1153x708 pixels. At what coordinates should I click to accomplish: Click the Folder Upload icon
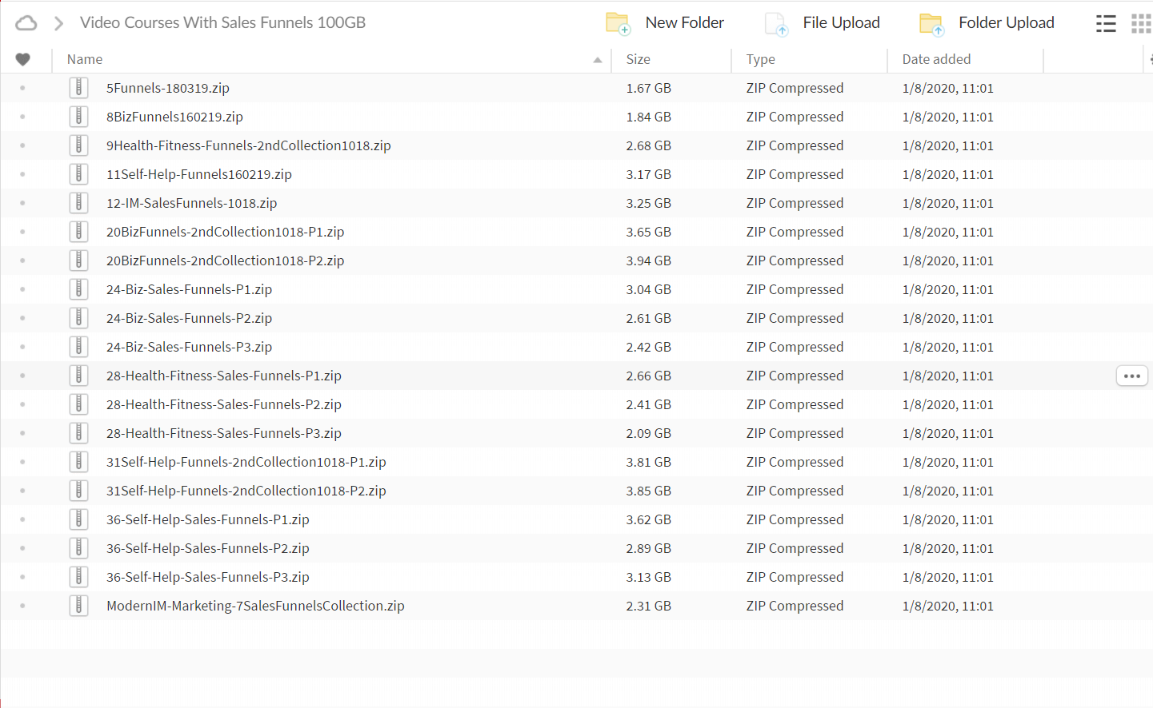pyautogui.click(x=931, y=24)
